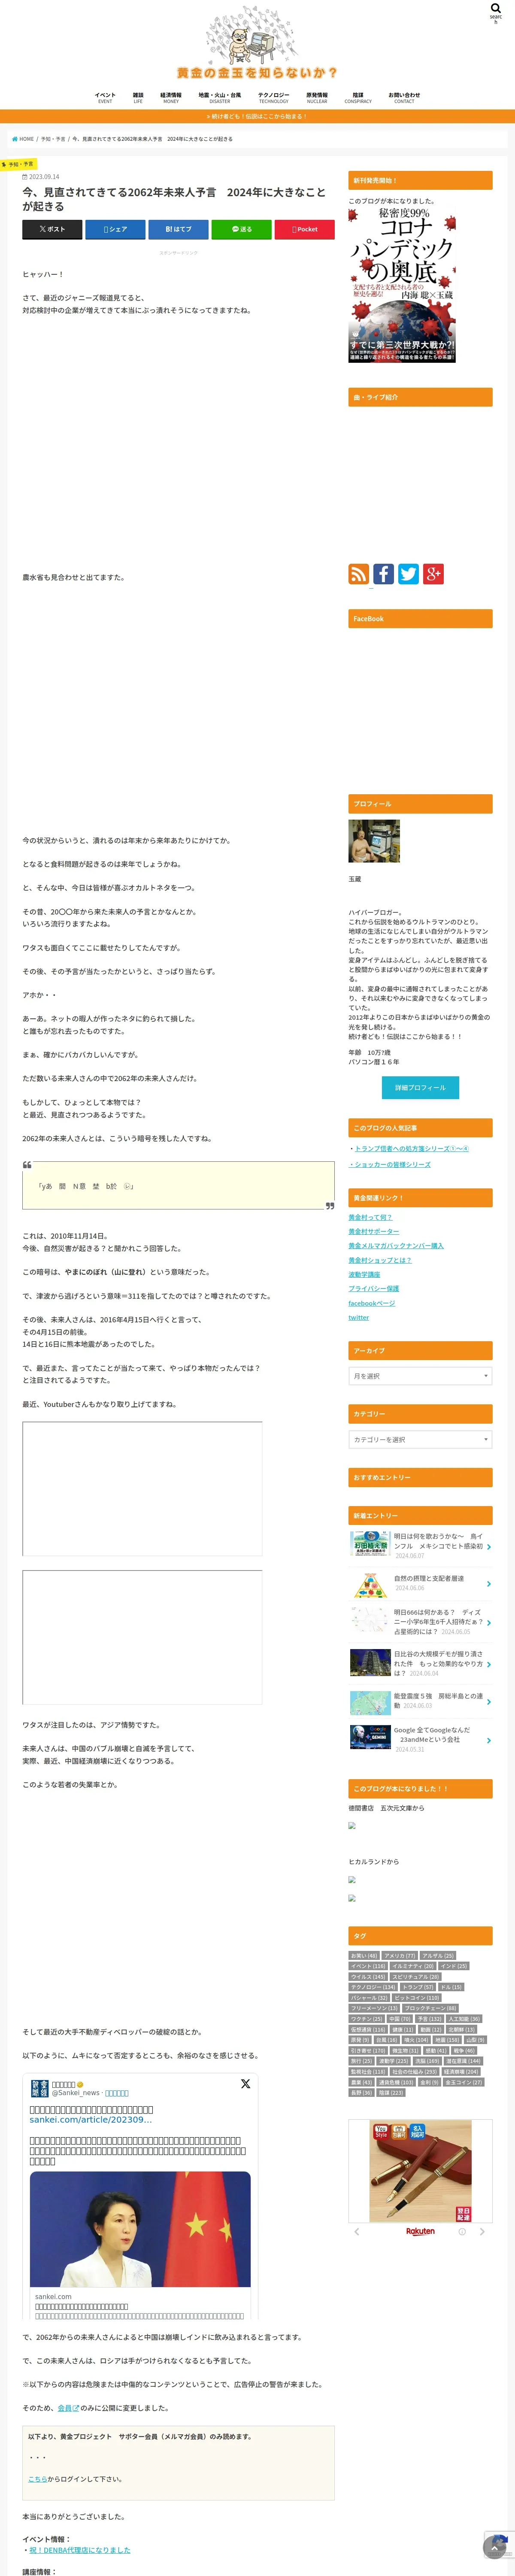Open トランプ信者への処方箋シリーズ link
The image size is (515, 2576).
(411, 1148)
